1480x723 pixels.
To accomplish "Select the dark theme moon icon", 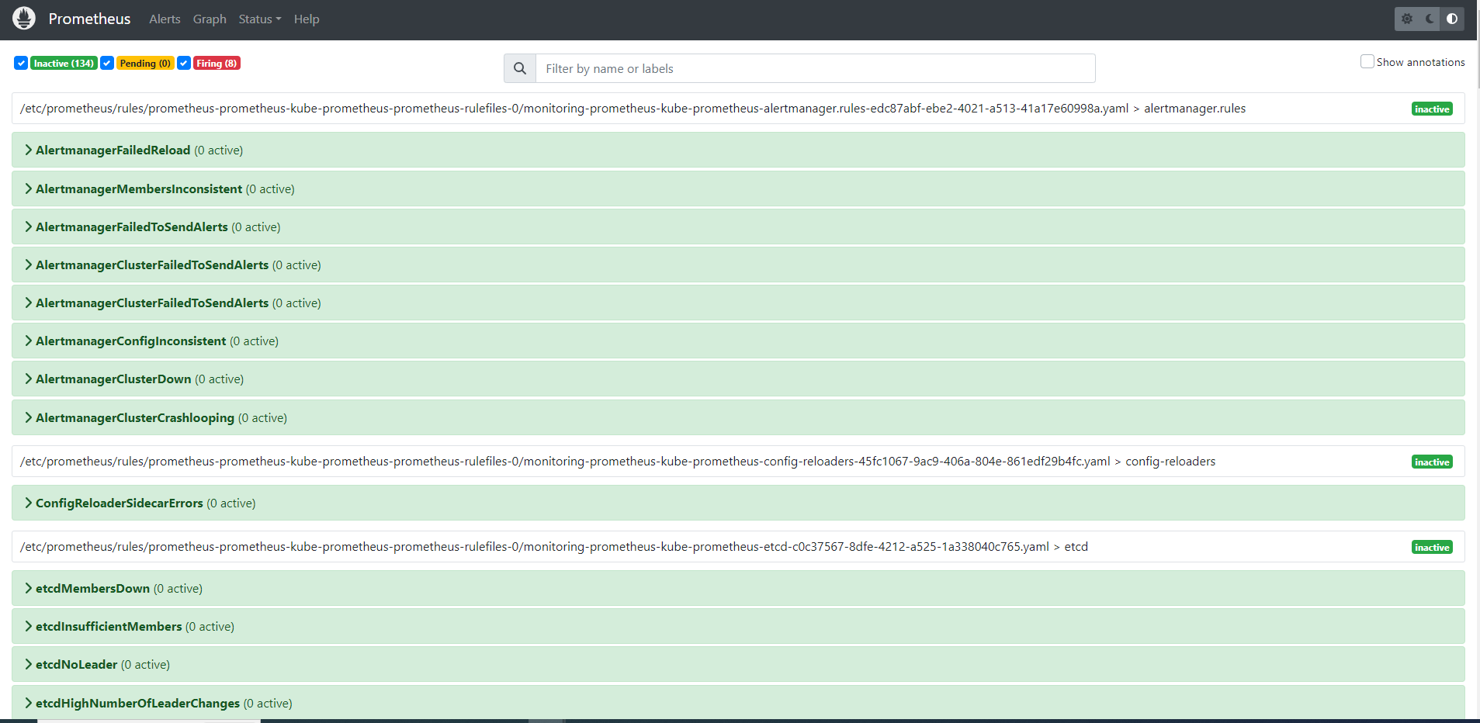I will click(1430, 19).
